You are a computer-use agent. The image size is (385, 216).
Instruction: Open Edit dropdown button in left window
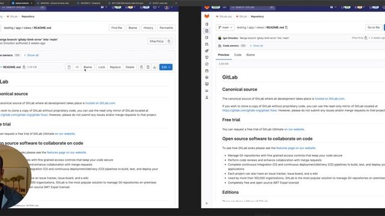pyautogui.click(x=166, y=67)
